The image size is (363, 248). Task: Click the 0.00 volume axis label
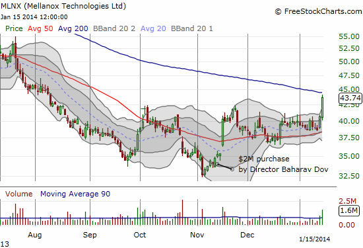coord(346,225)
